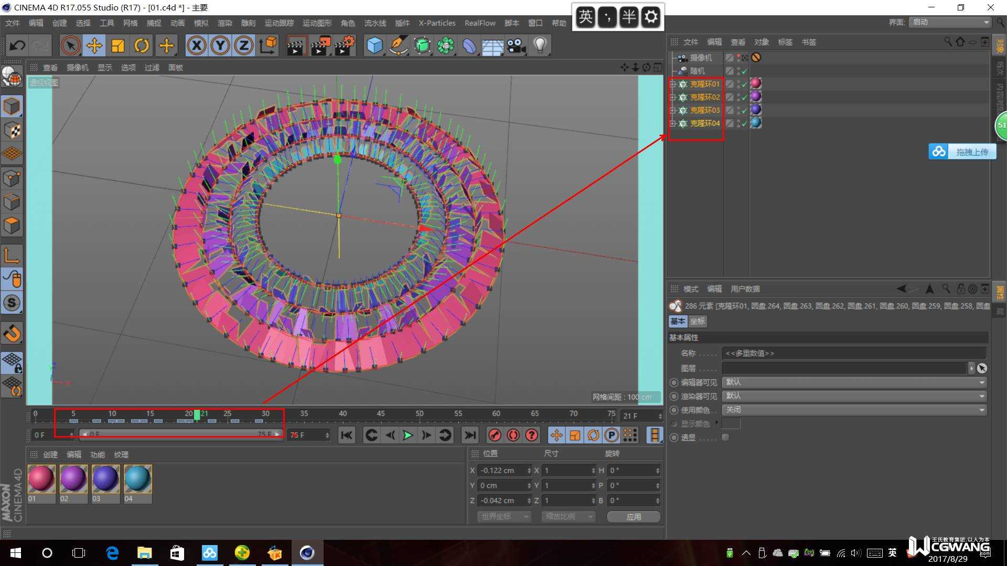
Task: Select the Move tool in top toolbar
Action: pos(94,46)
